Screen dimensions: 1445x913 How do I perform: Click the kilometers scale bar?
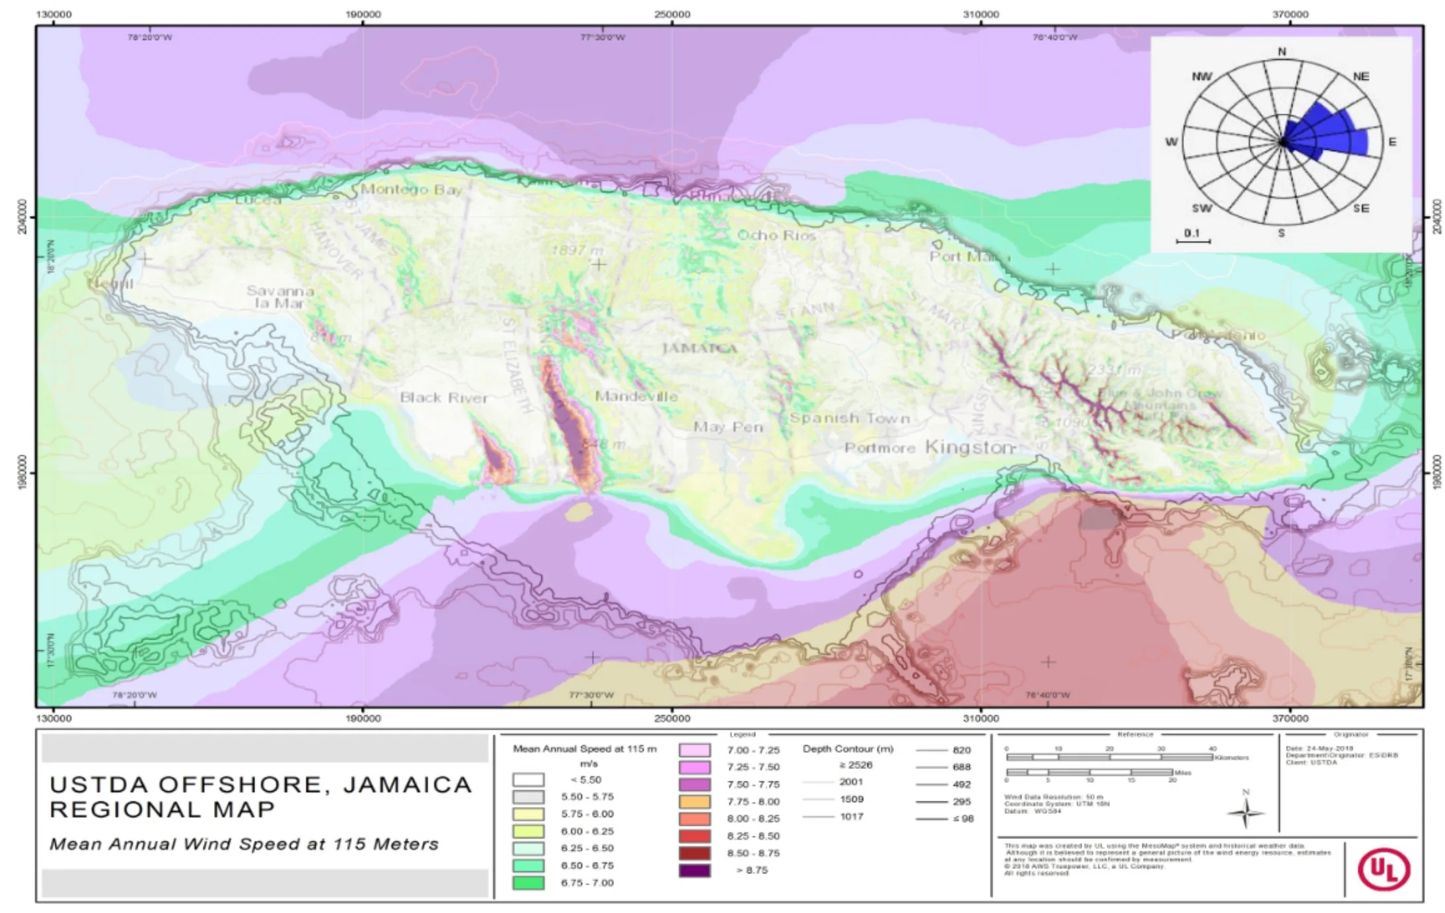[1109, 758]
